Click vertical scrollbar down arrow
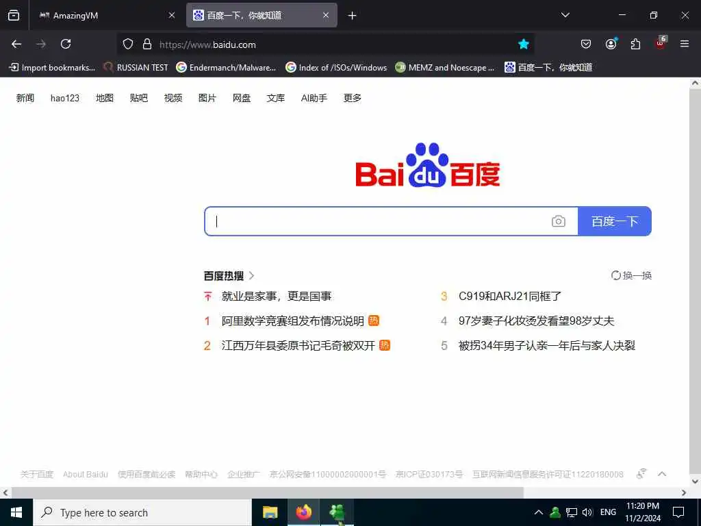 (x=696, y=481)
